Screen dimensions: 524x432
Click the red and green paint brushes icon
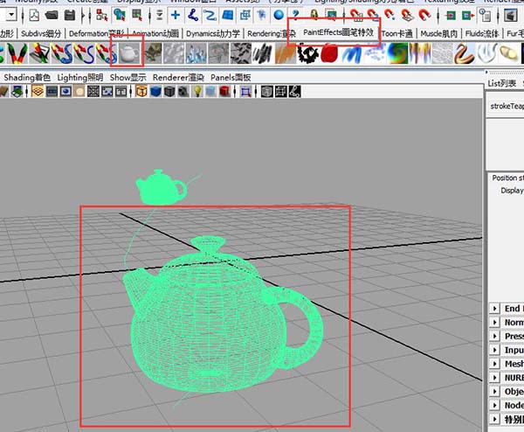click(x=17, y=53)
